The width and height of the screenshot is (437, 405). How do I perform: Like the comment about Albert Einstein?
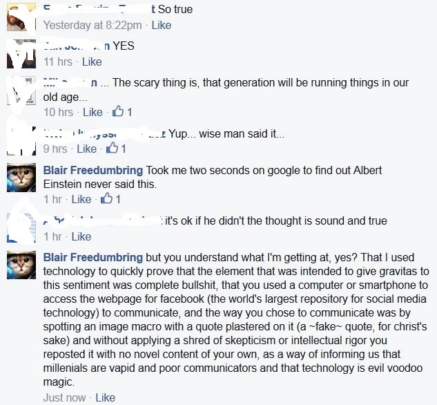[81, 199]
